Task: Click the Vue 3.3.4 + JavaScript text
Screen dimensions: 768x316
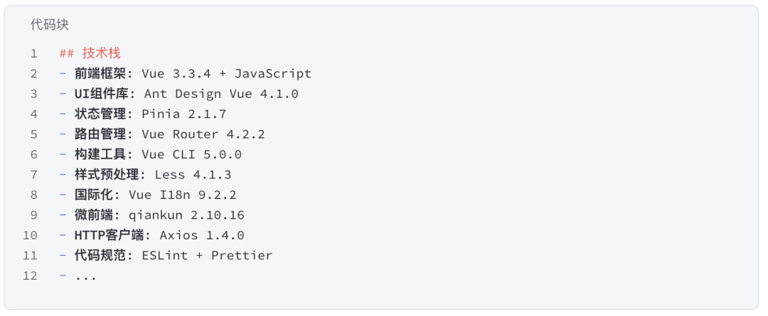Action: pos(226,74)
